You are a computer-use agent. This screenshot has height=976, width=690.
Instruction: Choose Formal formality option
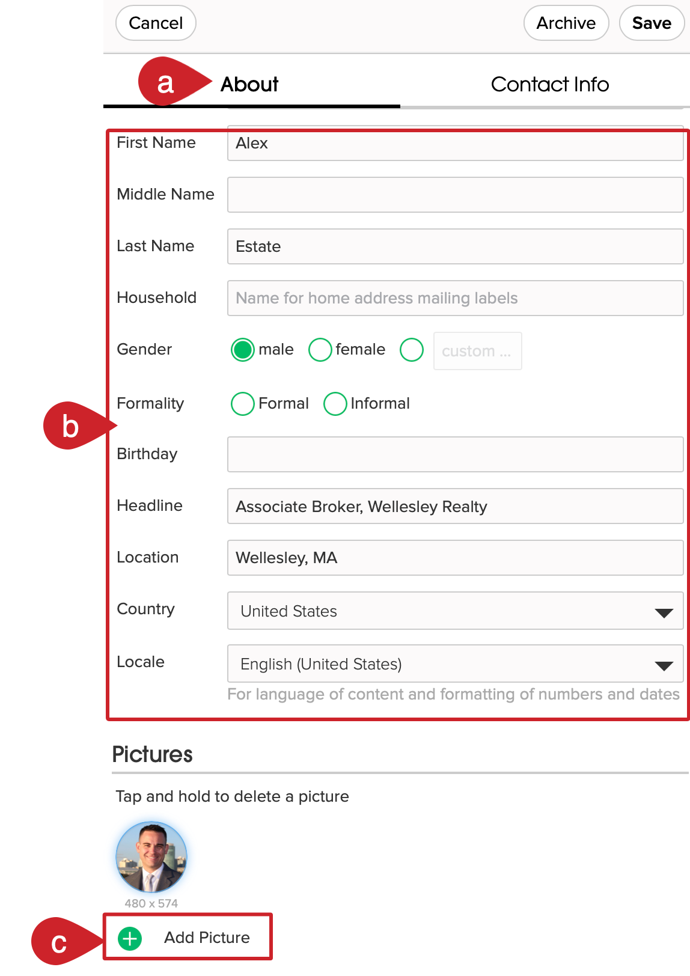(243, 404)
